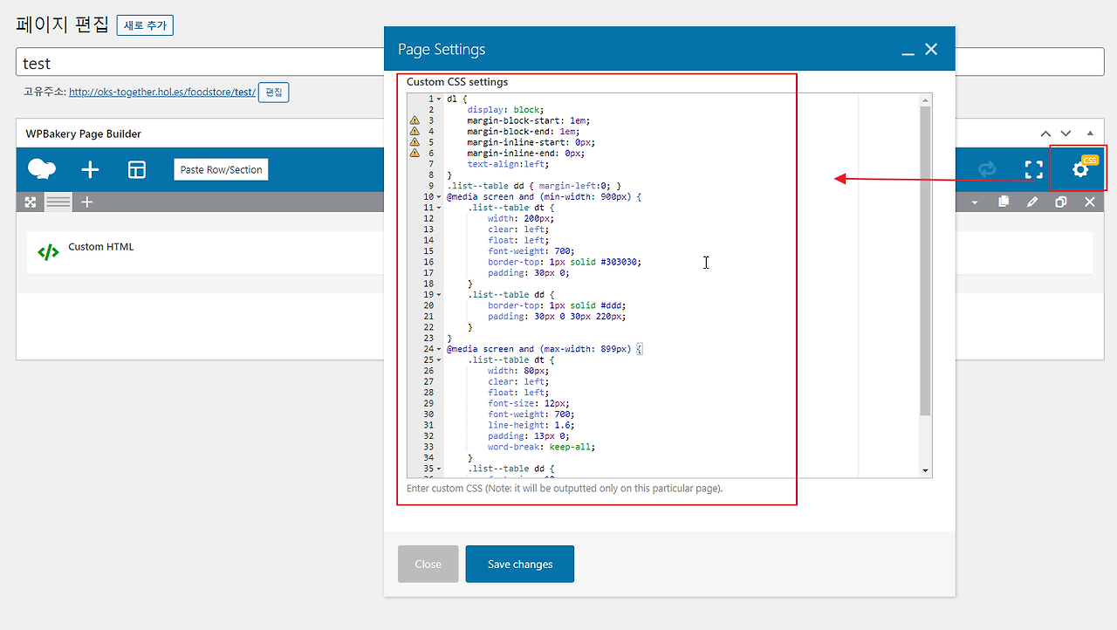Click the 'word-break: keep-all;' code line
1117x630 pixels.
click(542, 447)
